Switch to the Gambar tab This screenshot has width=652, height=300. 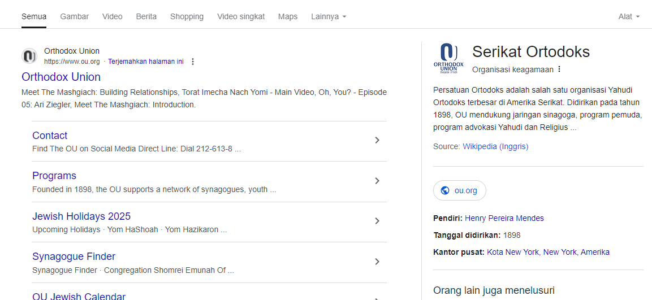[75, 16]
